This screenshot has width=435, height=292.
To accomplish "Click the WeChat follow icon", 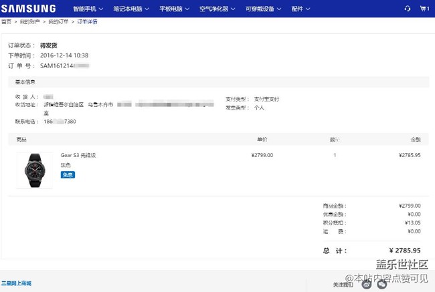I will coord(381,284).
